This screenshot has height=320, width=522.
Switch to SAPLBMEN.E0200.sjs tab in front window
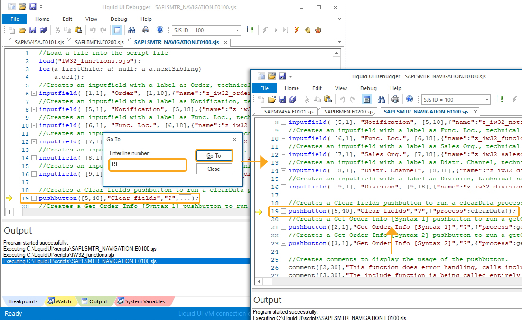[349, 112]
